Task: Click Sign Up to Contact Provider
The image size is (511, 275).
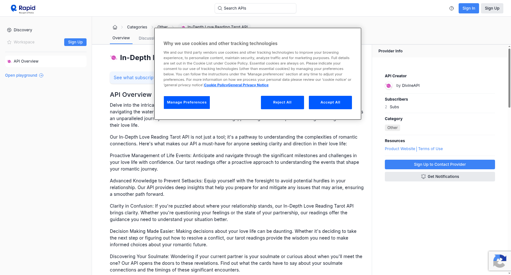Action: click(440, 164)
